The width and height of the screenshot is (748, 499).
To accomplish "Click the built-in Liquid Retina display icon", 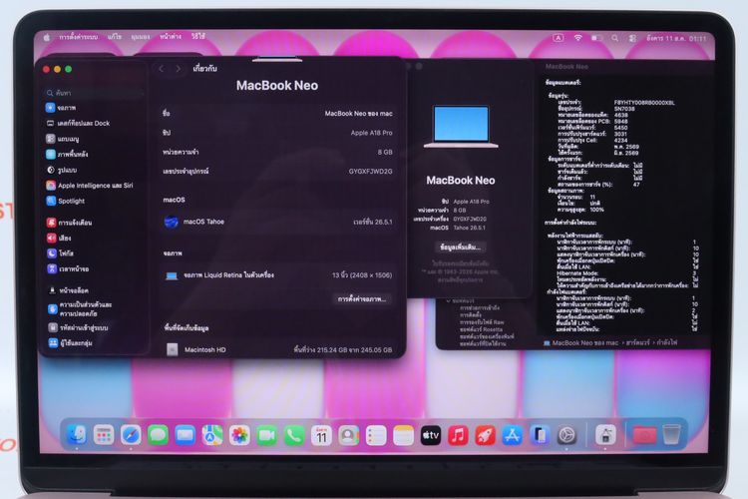I will point(172,276).
